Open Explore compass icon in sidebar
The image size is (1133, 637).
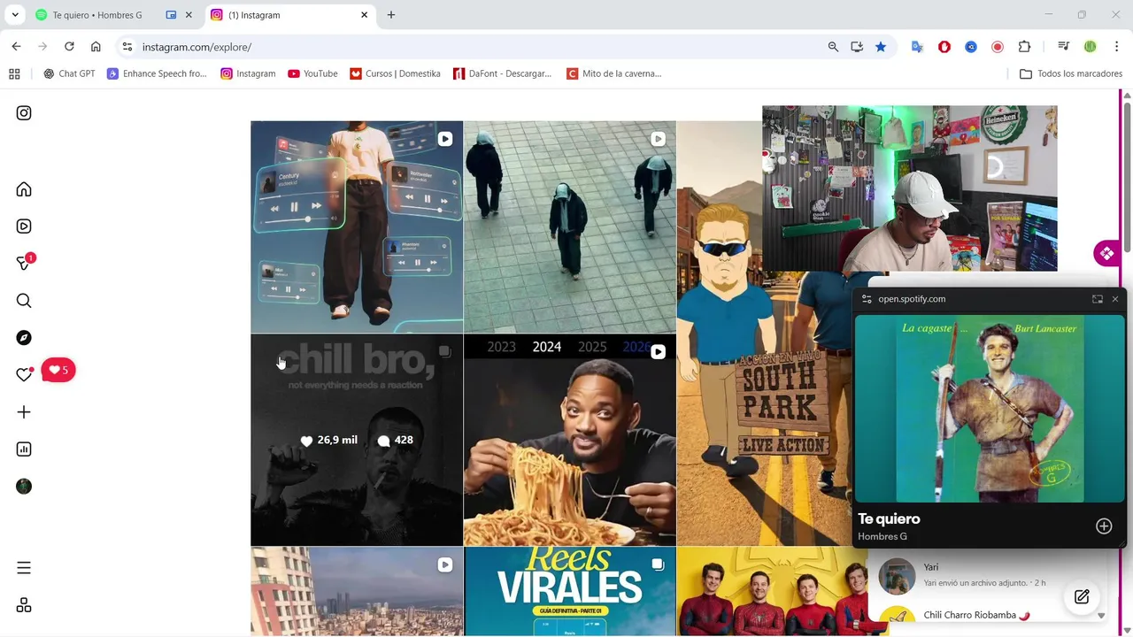coord(24,338)
